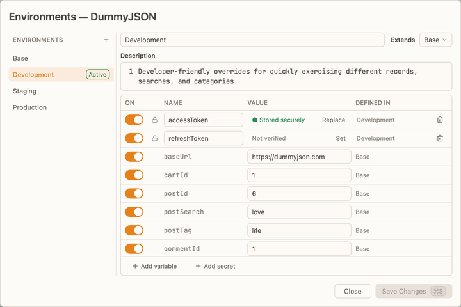Image resolution: width=461 pixels, height=307 pixels.
Task: Disable the refreshToken toggle
Action: pyautogui.click(x=134, y=138)
